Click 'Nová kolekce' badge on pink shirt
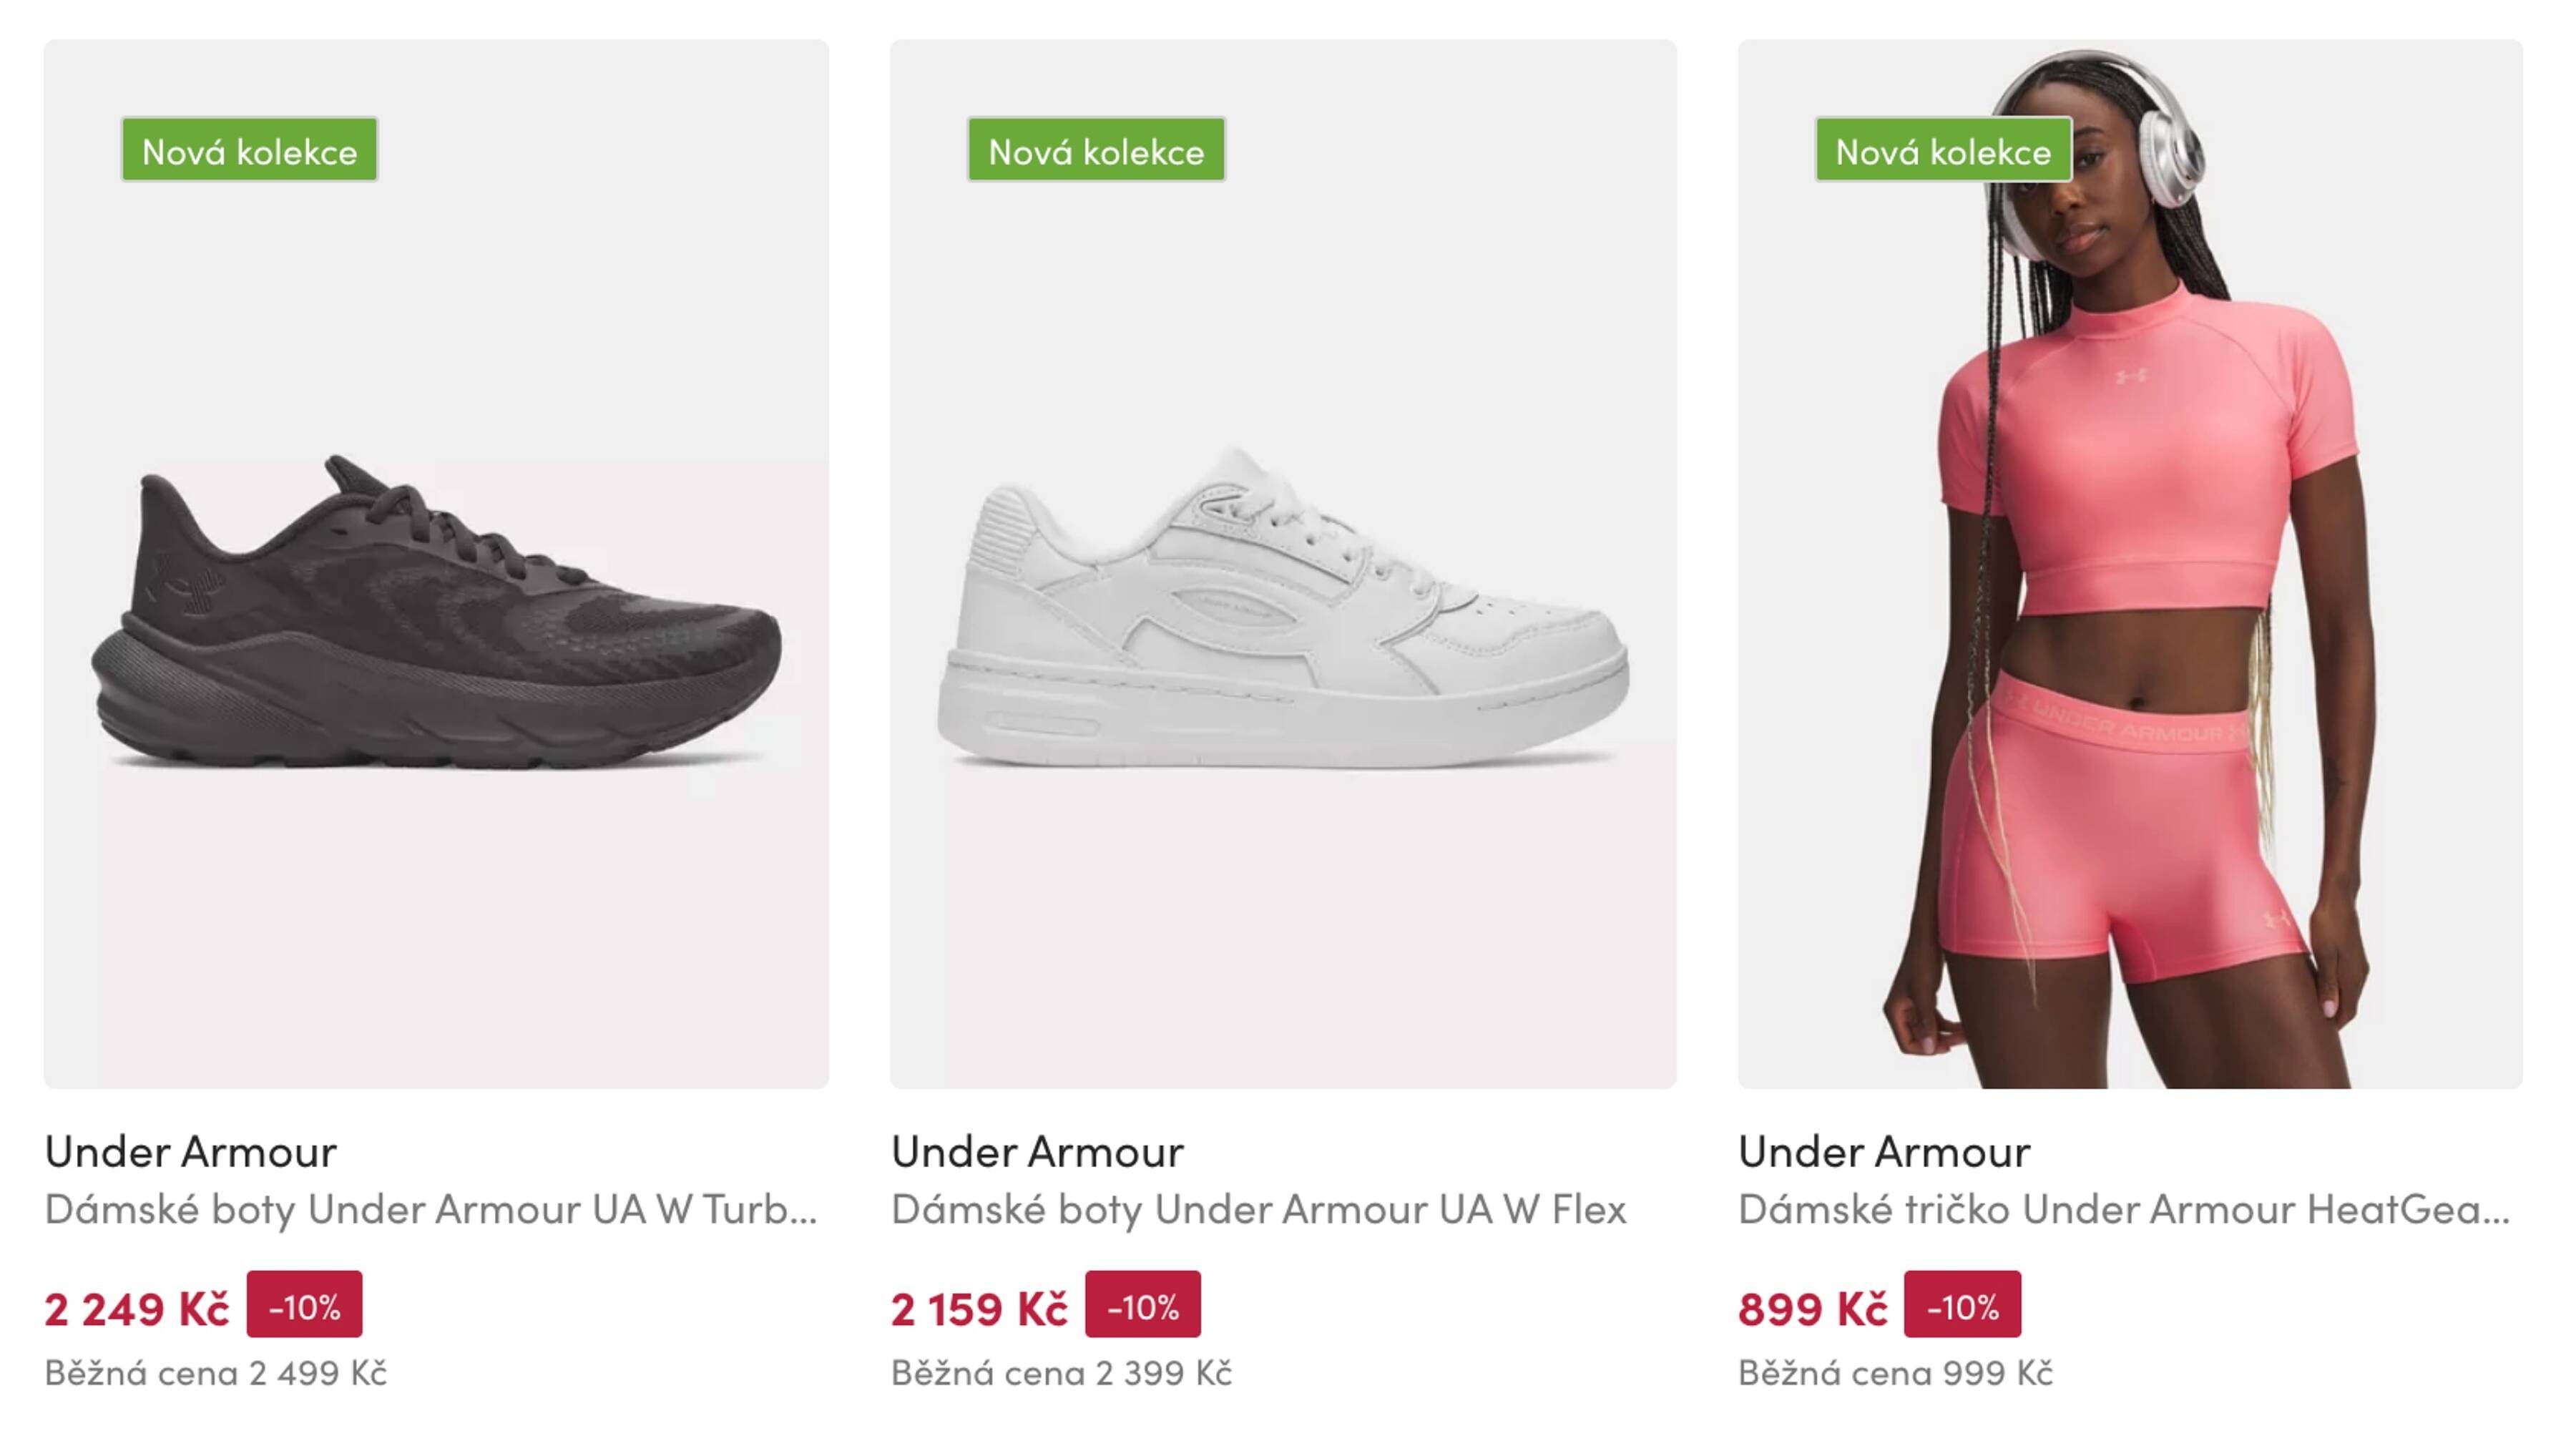The image size is (2576, 1431). point(1943,150)
